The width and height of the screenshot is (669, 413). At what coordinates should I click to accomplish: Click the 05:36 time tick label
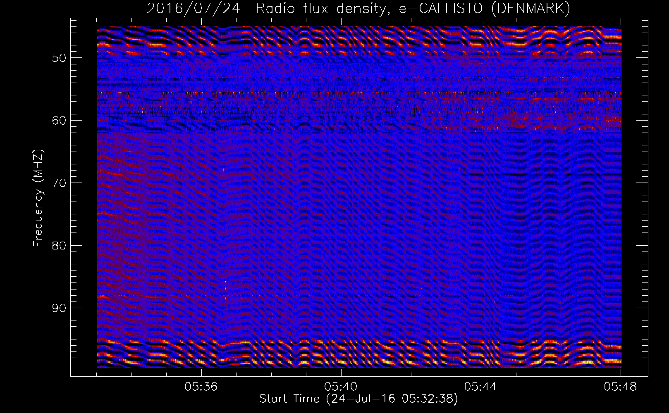201,387
